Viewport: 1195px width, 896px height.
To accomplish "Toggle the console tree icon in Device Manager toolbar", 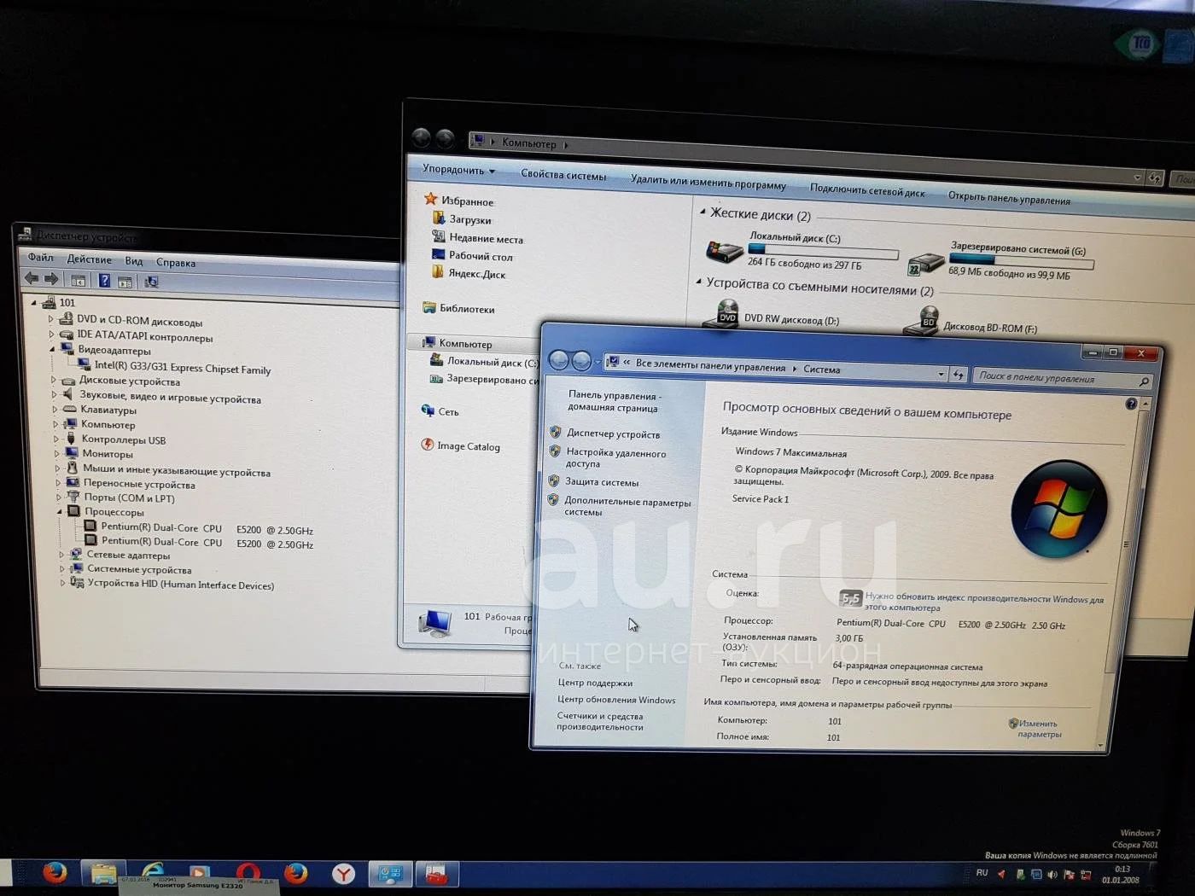I will click(x=78, y=280).
